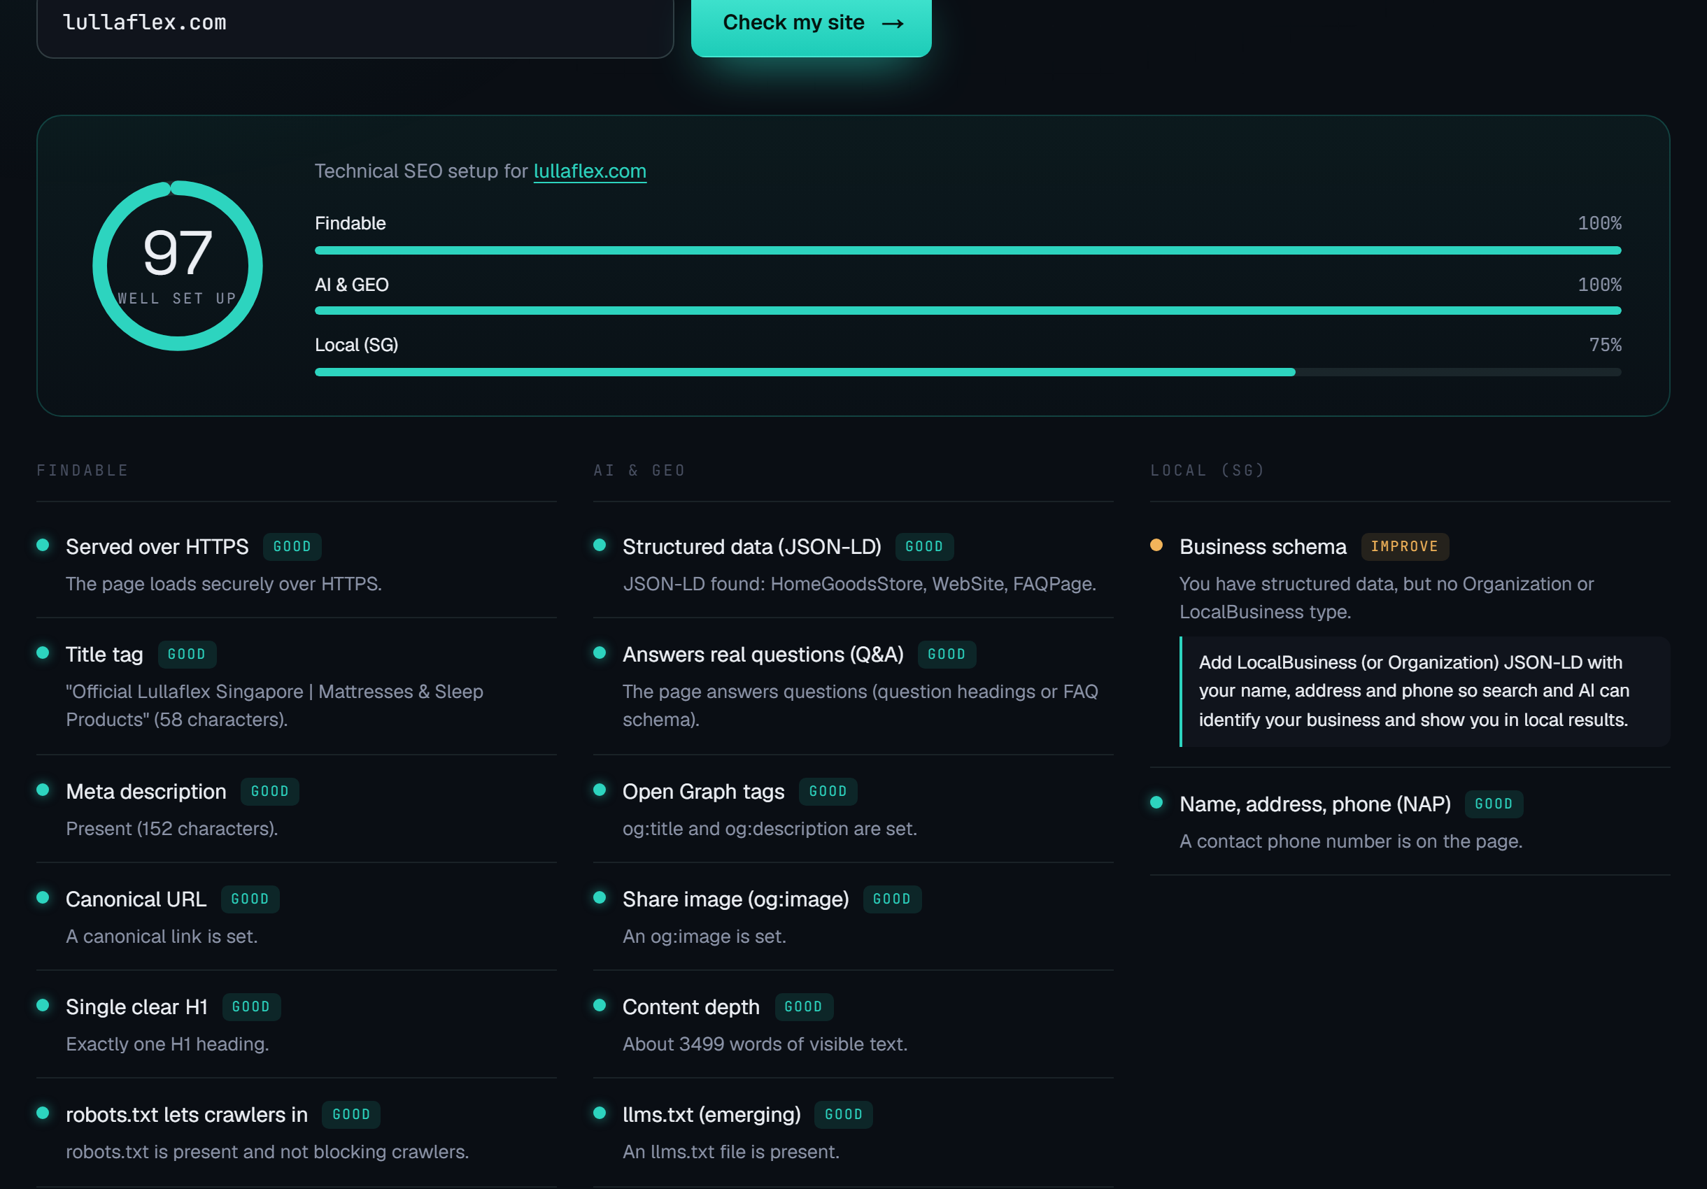Click the 100% value for AI & GEO
Screen dimensions: 1707x1189
point(1600,285)
